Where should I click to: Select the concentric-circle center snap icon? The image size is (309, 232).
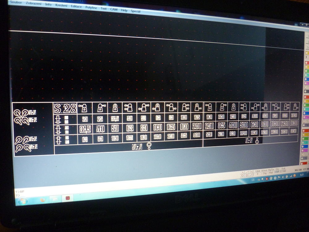click(x=247, y=175)
